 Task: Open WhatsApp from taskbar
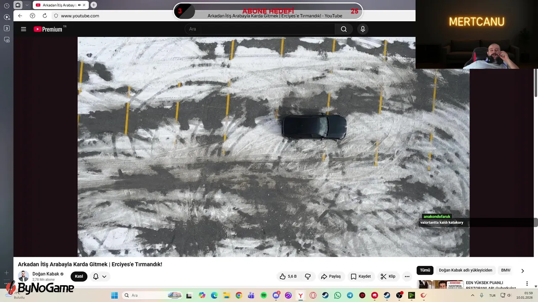pos(338,295)
